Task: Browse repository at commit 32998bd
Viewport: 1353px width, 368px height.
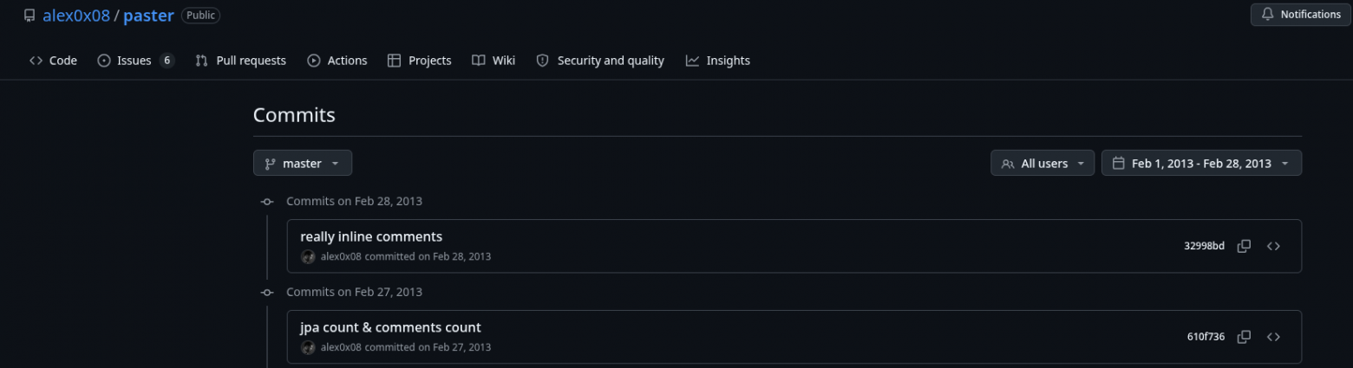Action: tap(1273, 246)
